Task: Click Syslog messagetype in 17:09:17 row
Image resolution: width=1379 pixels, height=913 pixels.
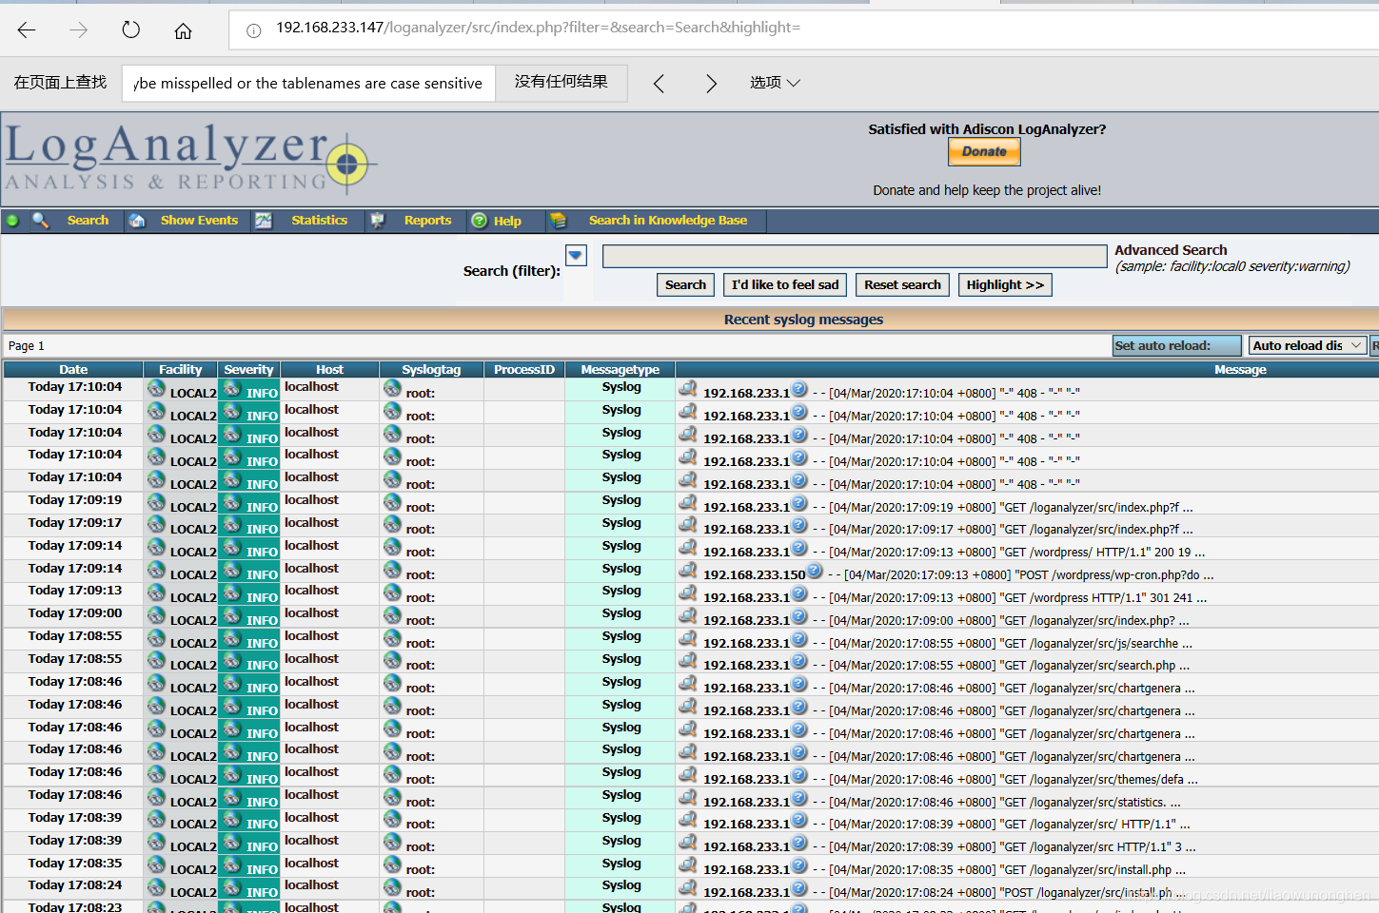Action: (621, 522)
